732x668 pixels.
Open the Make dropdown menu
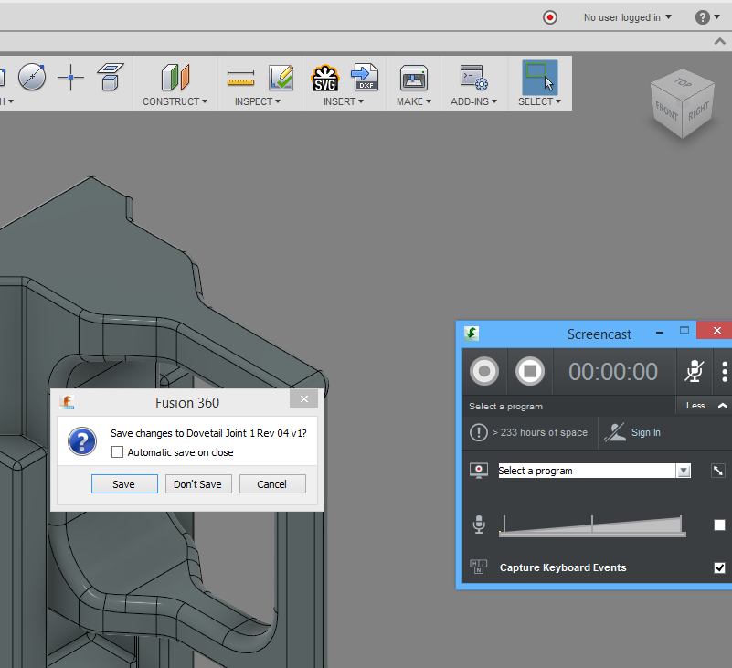414,101
